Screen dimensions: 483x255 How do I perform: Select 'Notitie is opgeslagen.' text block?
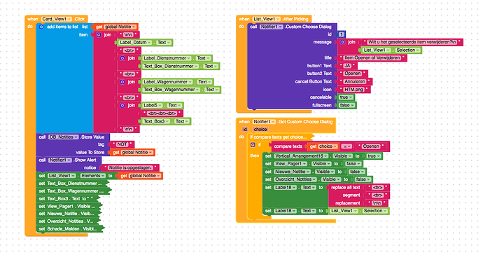[x=130, y=168]
